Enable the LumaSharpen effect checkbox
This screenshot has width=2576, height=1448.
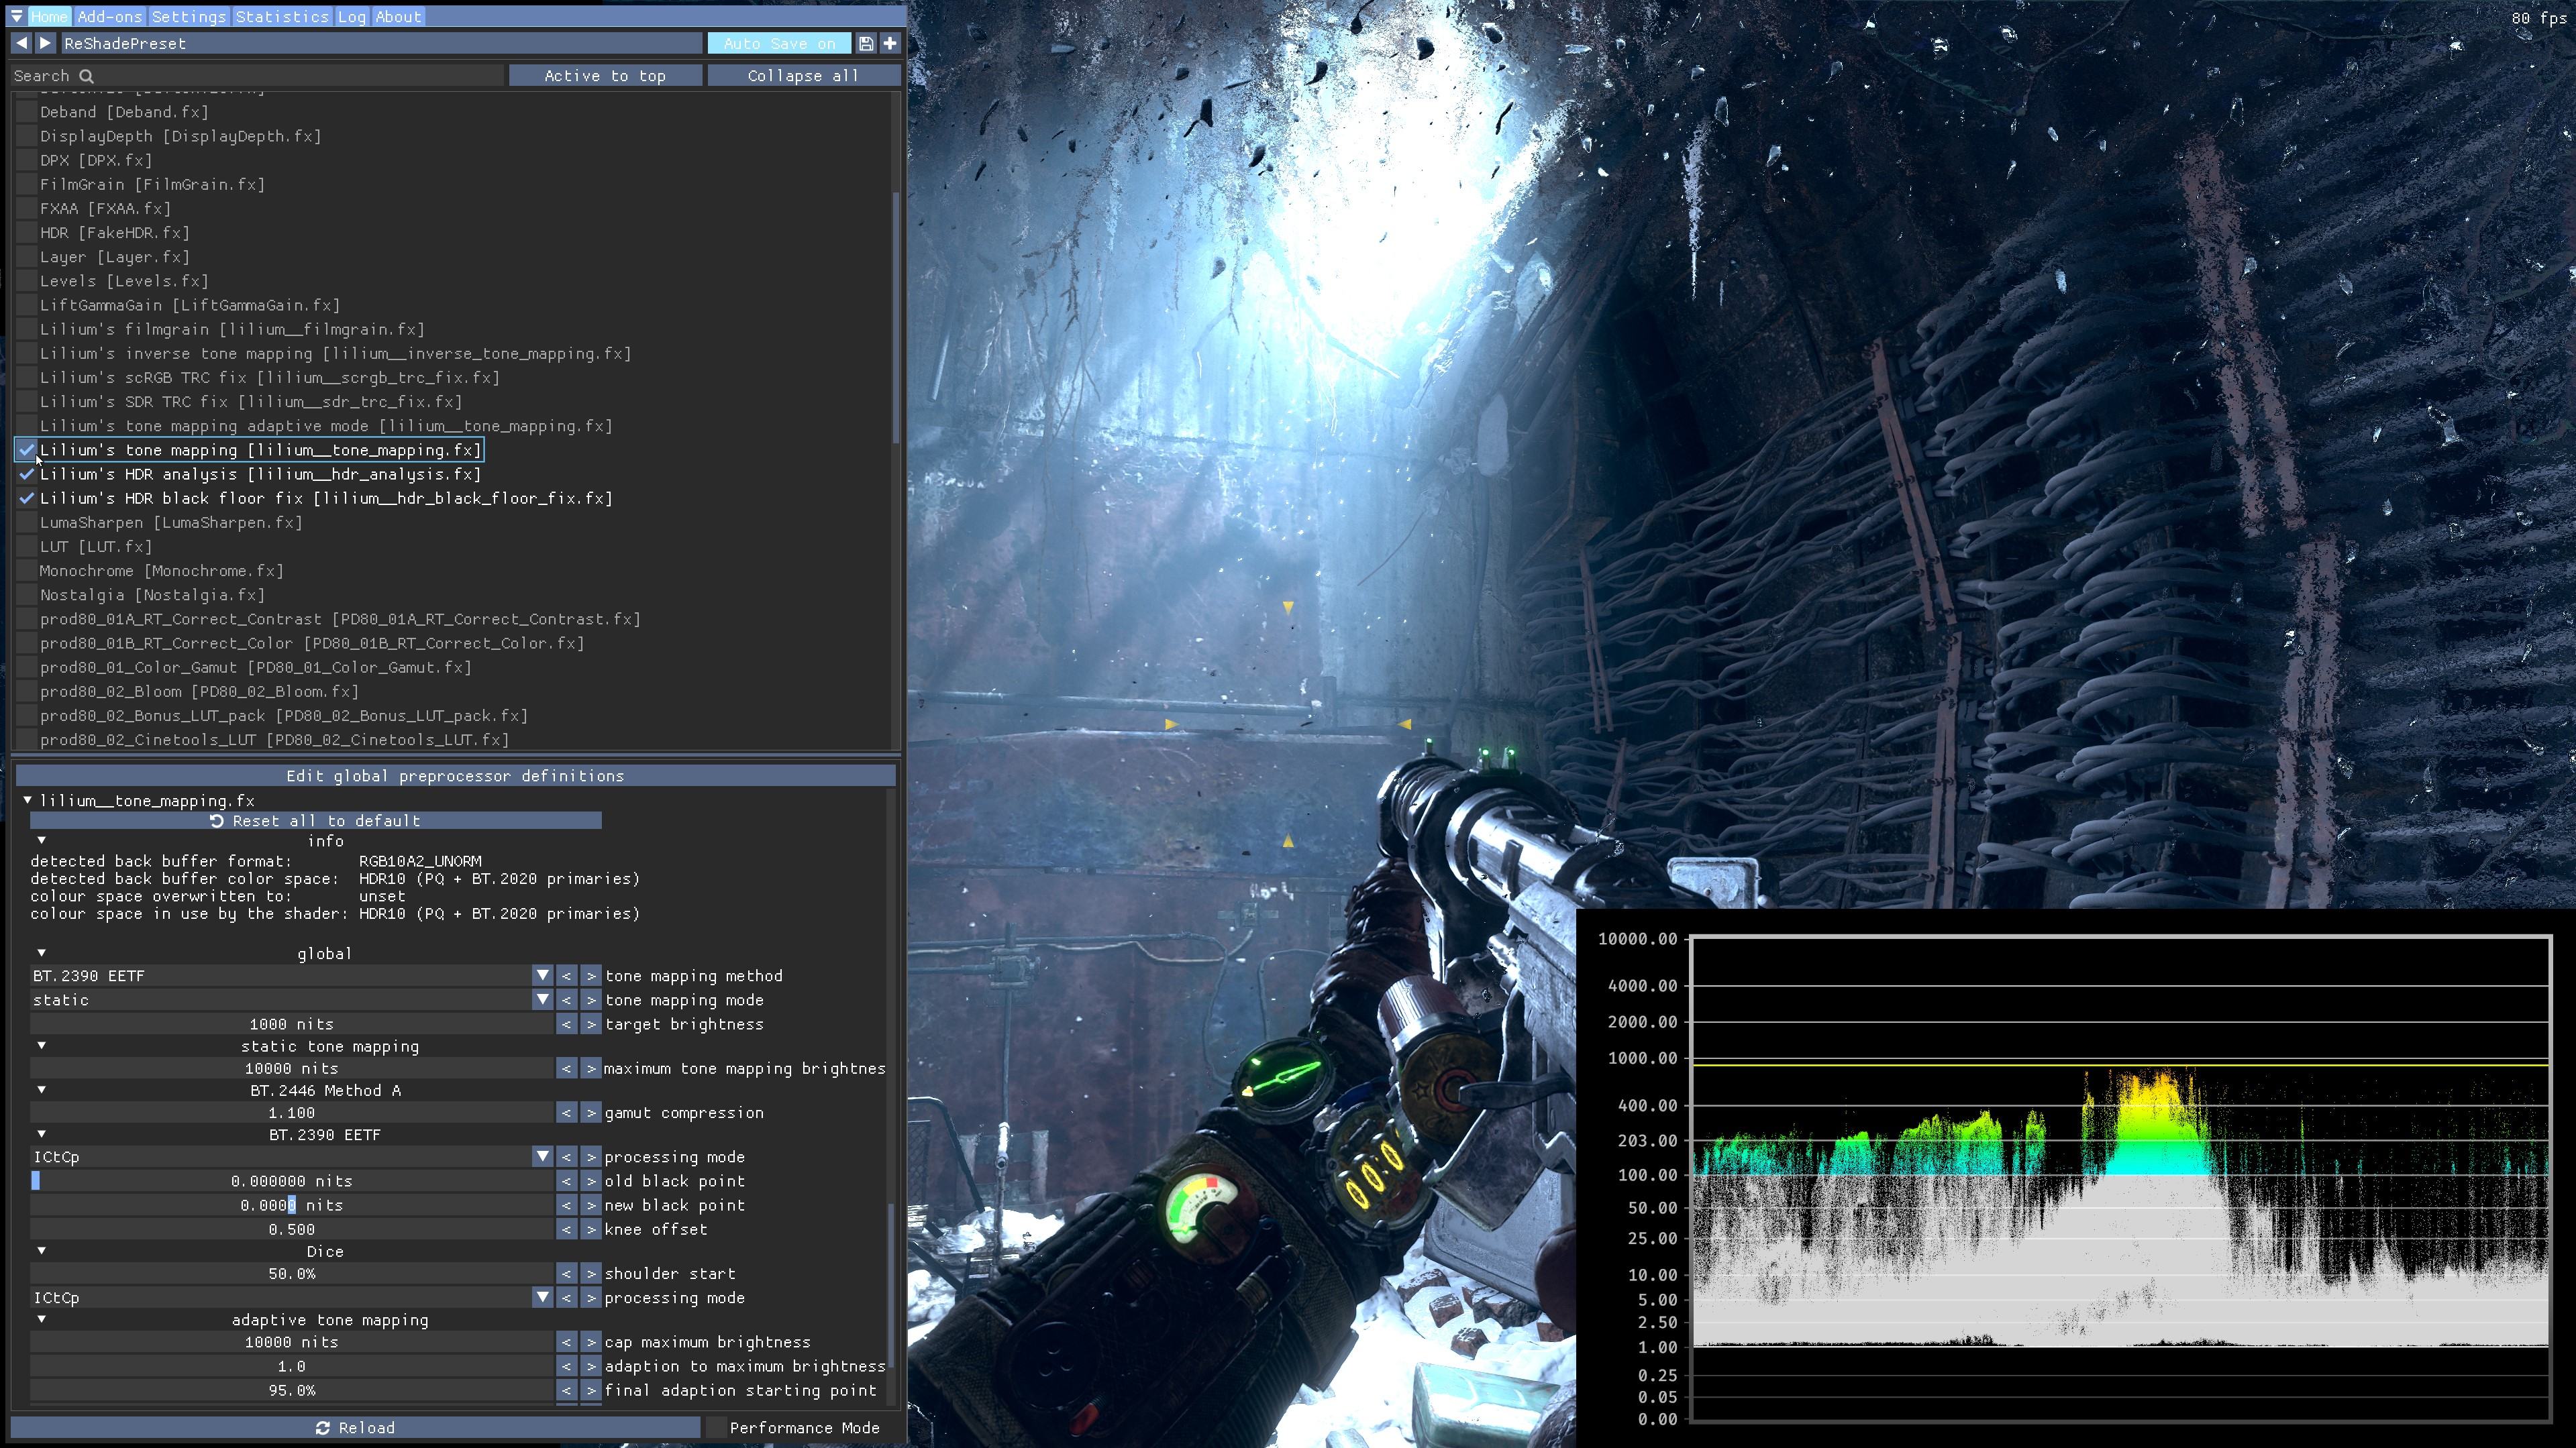tap(27, 522)
